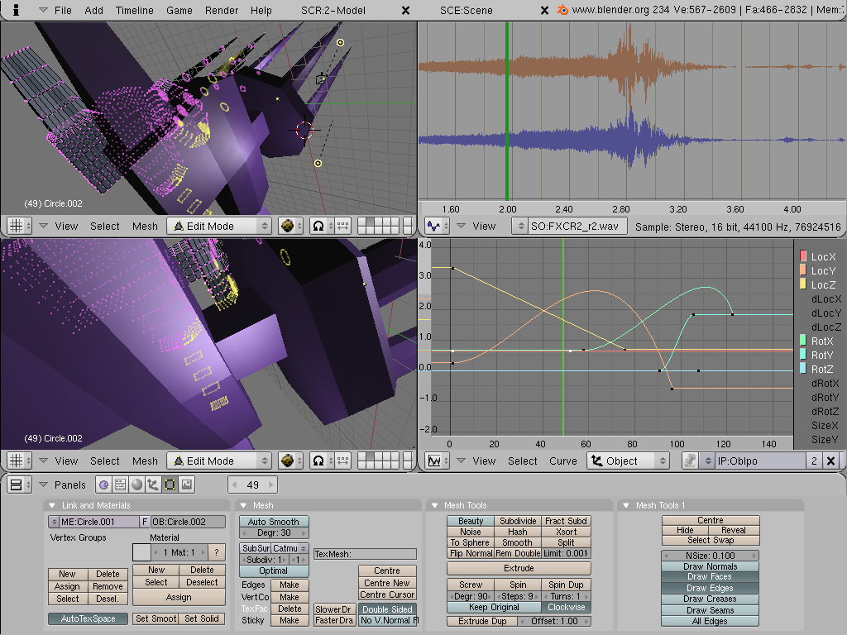Click the material color swatch
The image size is (847, 635).
141,551
